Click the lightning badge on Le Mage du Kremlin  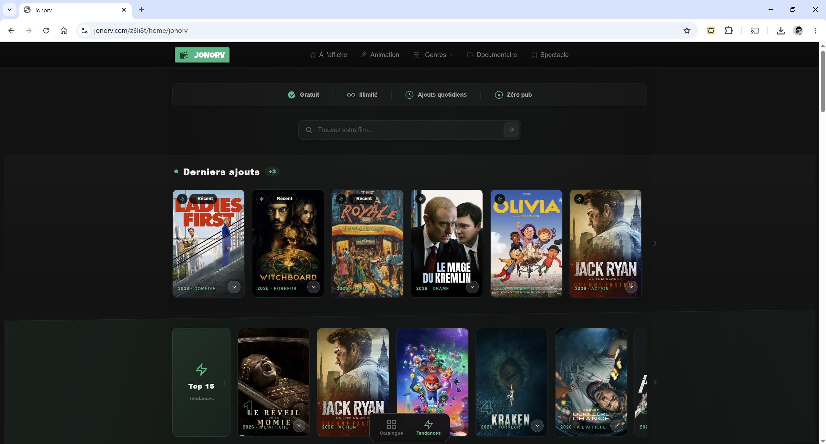pos(421,199)
